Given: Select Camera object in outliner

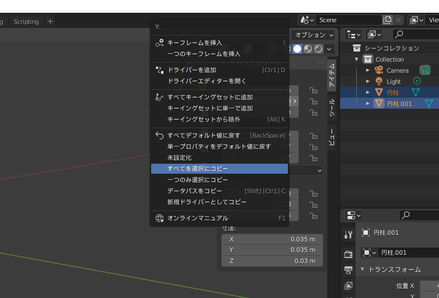Looking at the screenshot, I should tap(397, 70).
